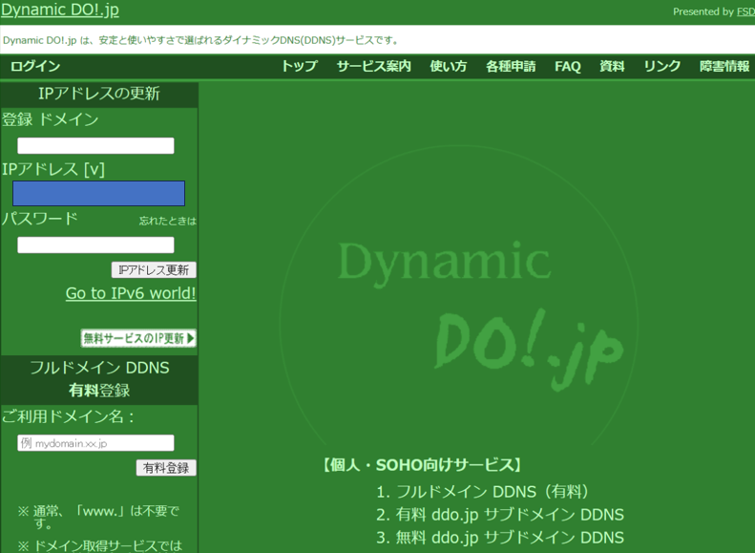Click the IPアドレスの更新 panel header
Viewport: 755px width, 553px height.
99,94
